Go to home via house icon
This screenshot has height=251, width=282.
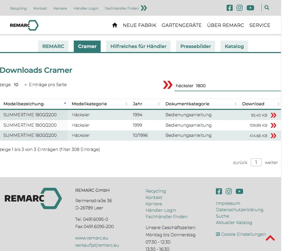115,25
